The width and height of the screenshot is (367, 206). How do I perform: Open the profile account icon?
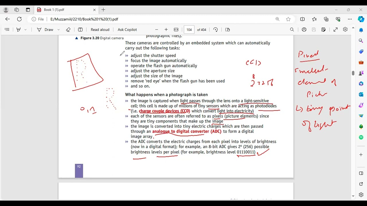(6, 10)
